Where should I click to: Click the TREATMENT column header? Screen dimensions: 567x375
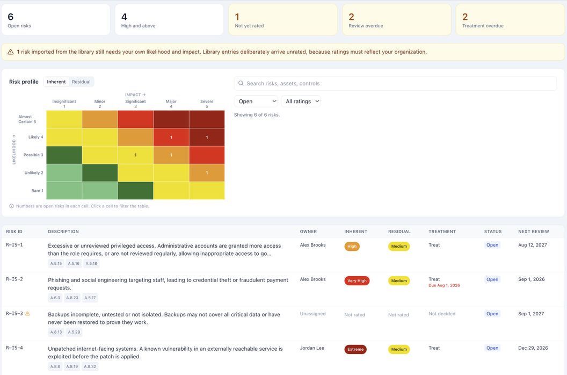point(442,232)
